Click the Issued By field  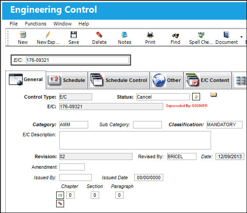point(75,177)
